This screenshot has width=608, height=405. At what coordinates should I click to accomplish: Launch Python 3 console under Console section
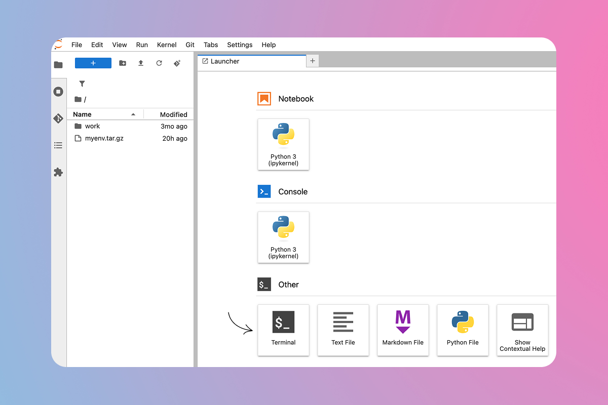(283, 237)
